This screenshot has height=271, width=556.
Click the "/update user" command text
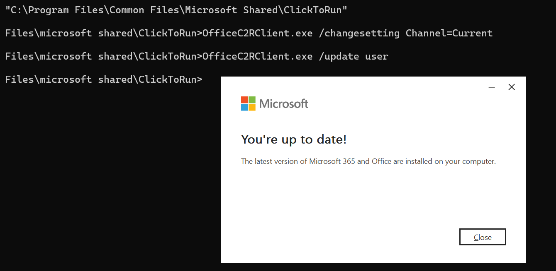pos(354,56)
